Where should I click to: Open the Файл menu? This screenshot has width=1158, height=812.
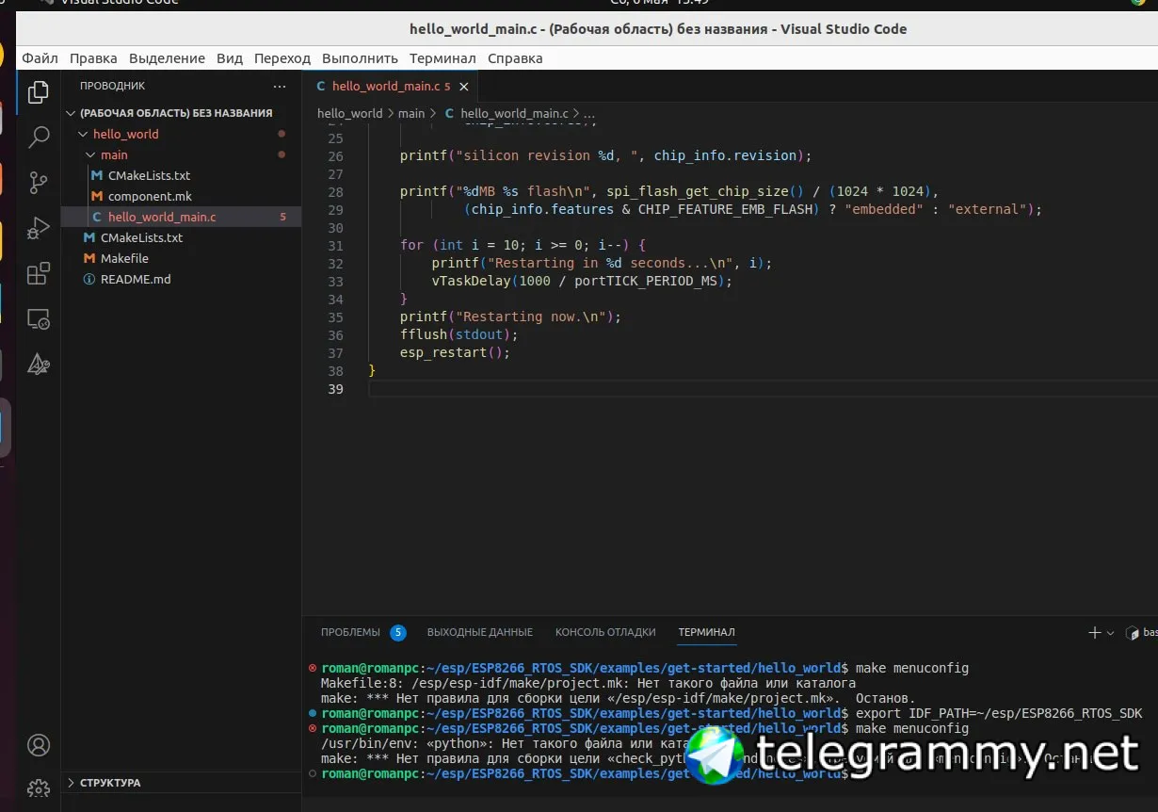[40, 58]
